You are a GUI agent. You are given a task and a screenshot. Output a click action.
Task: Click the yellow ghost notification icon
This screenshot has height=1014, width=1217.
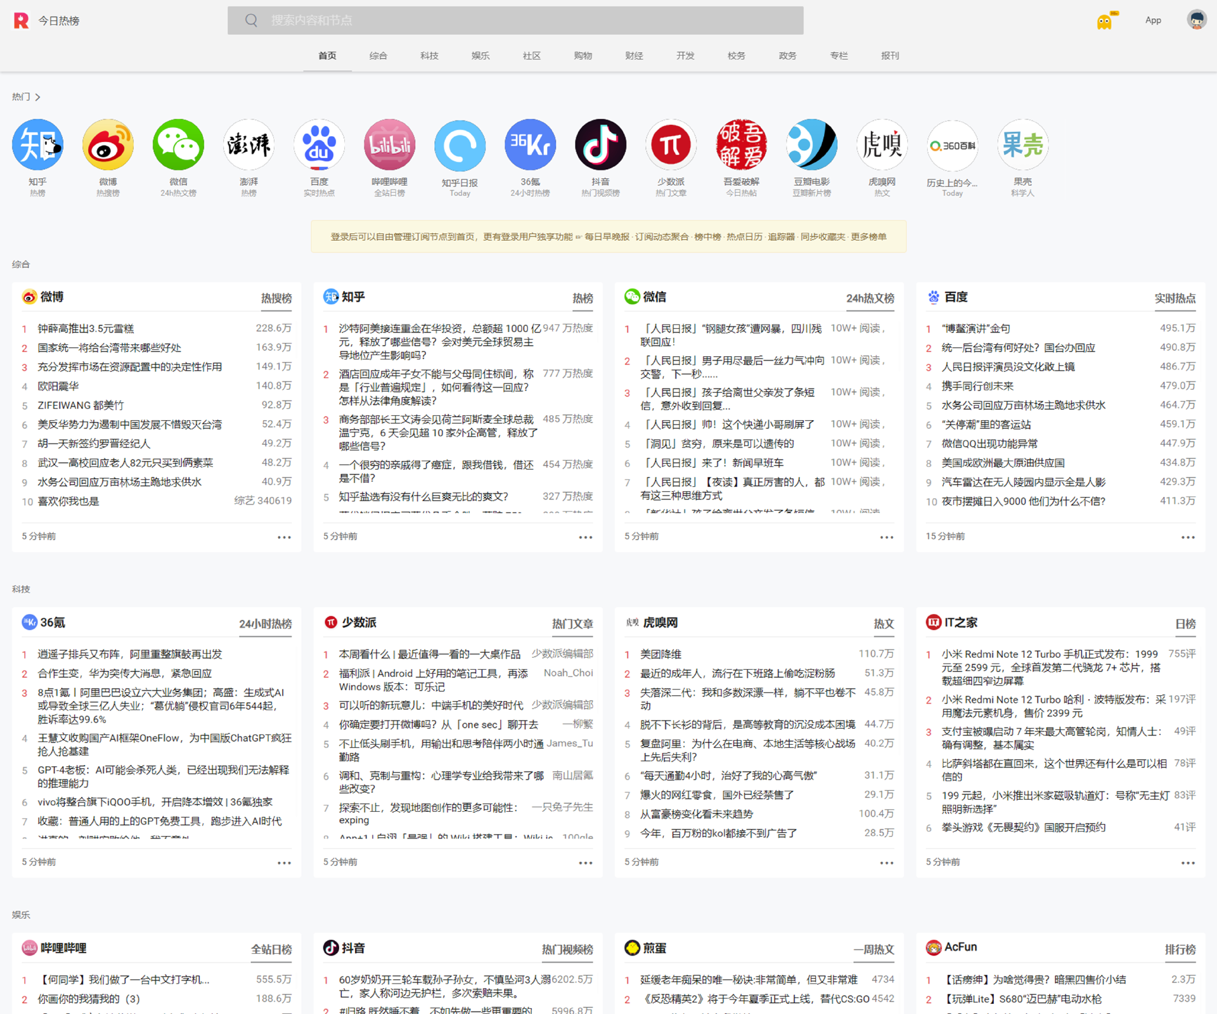coord(1105,22)
